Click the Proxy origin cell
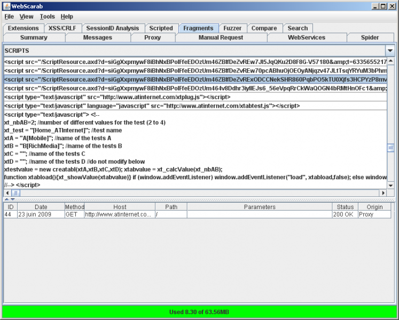This screenshot has height=320, width=399. tap(374, 214)
